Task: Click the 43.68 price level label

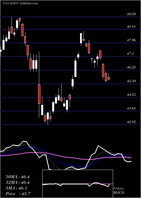Action: (x=131, y=108)
